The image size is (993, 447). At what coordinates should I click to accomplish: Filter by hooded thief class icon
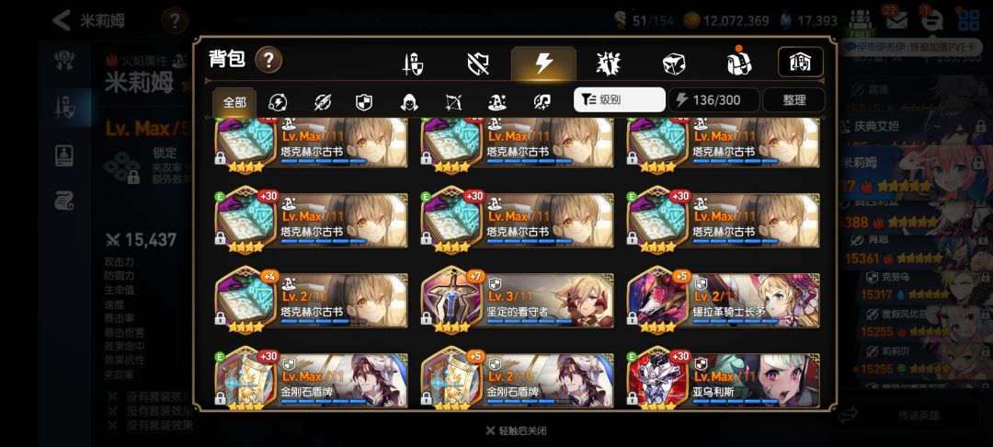pyautogui.click(x=409, y=101)
